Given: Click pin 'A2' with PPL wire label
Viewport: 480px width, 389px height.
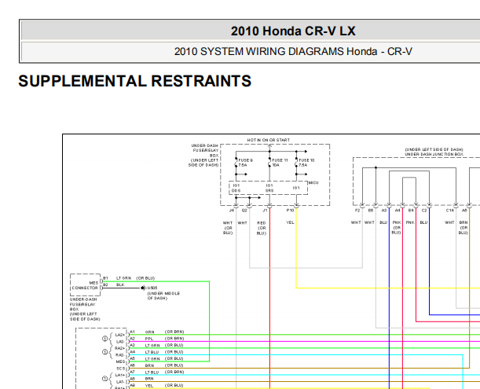Looking at the screenshot, I should pos(132,339).
